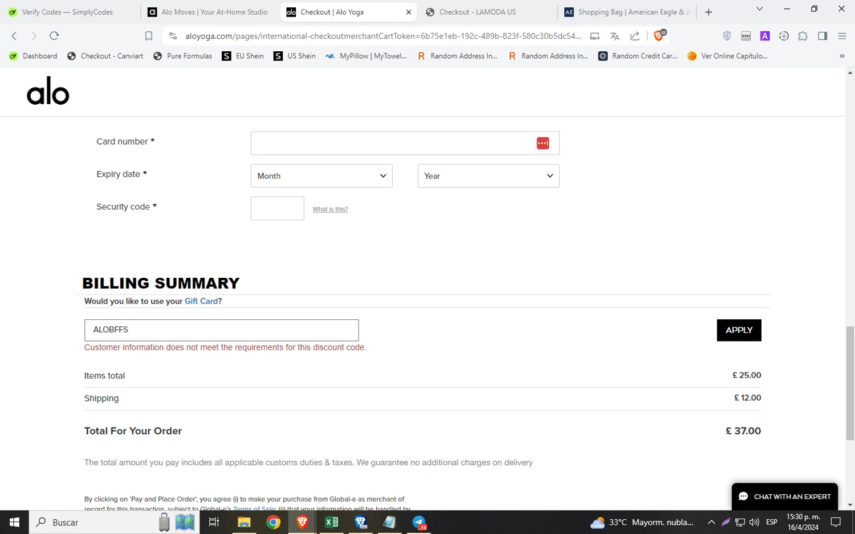Open the Dashboard bookmark

pos(34,56)
